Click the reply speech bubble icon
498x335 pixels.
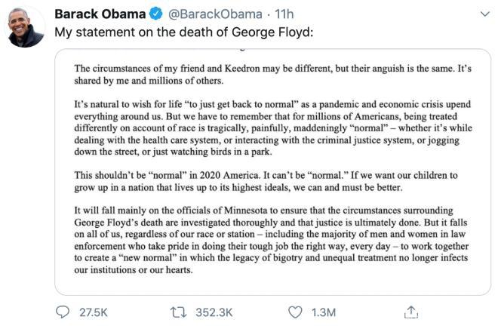(x=65, y=312)
